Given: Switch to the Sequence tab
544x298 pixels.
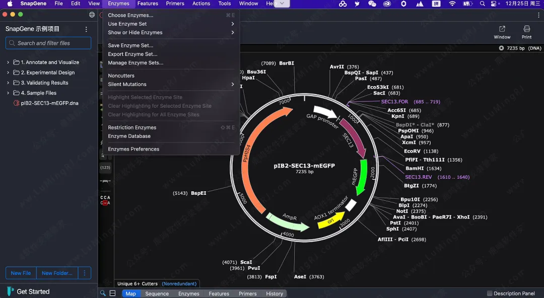Looking at the screenshot, I should 157,293.
